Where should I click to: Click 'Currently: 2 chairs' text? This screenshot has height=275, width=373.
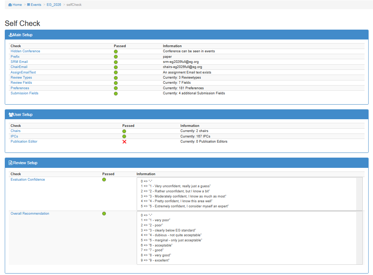[194, 131]
